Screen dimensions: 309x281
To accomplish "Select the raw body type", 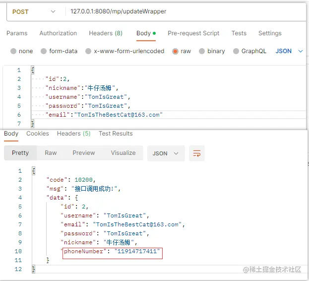I will point(182,51).
